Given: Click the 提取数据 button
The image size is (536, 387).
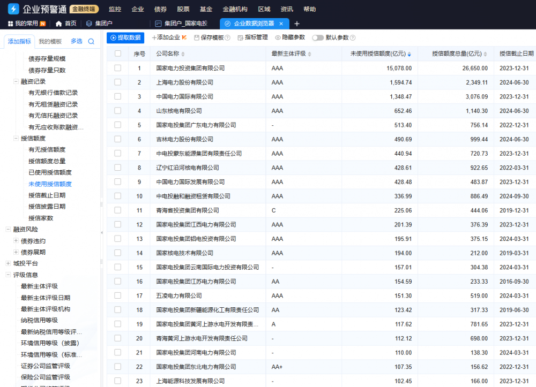Looking at the screenshot, I should pyautogui.click(x=125, y=37).
